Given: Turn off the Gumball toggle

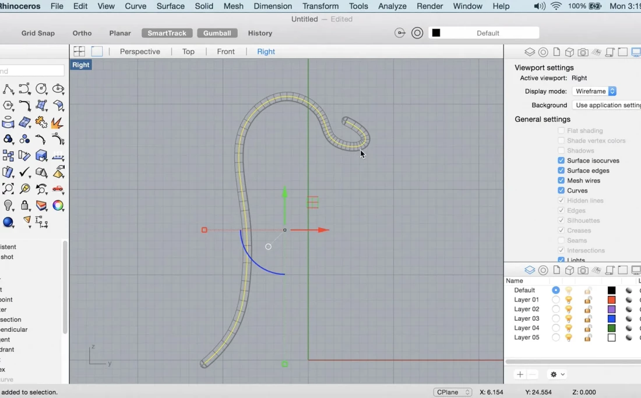Looking at the screenshot, I should pos(217,33).
